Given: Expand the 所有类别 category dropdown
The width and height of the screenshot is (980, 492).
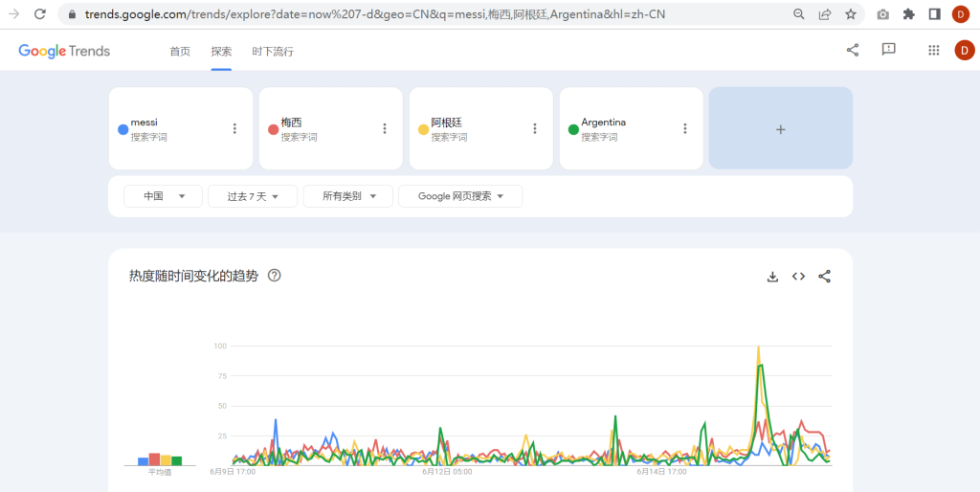Looking at the screenshot, I should click(x=348, y=196).
